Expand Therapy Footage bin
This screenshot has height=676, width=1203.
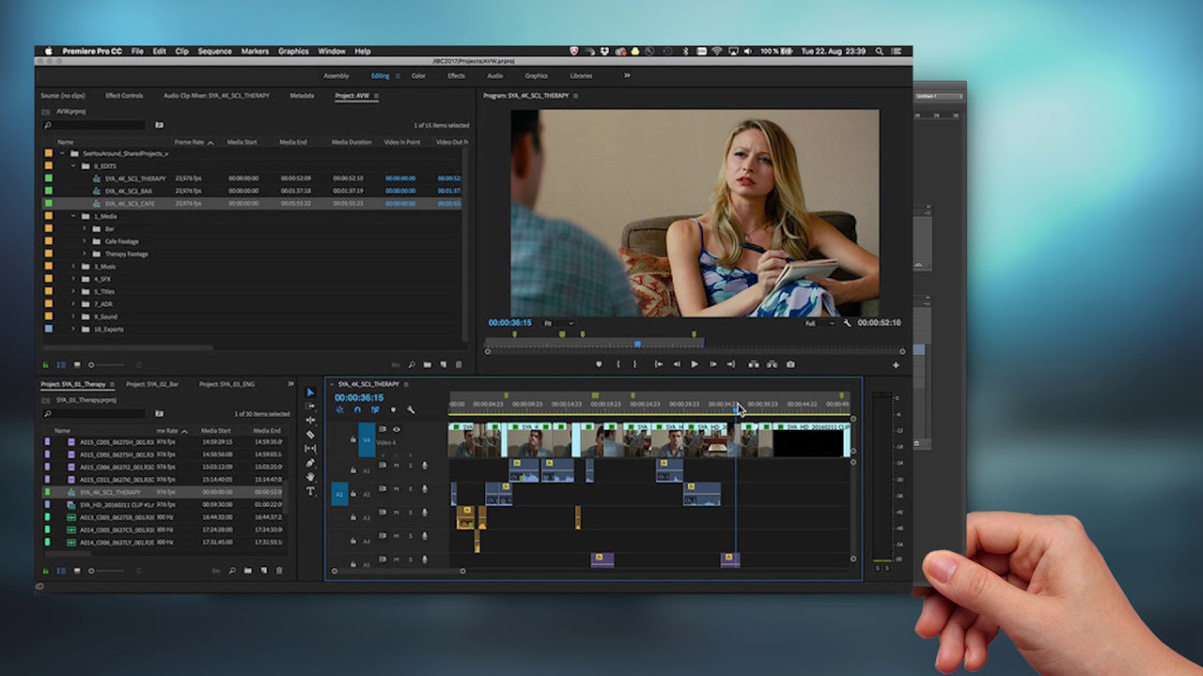(85, 253)
